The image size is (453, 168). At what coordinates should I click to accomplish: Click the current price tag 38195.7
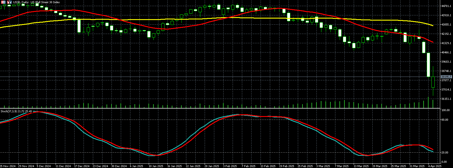(x=446, y=77)
